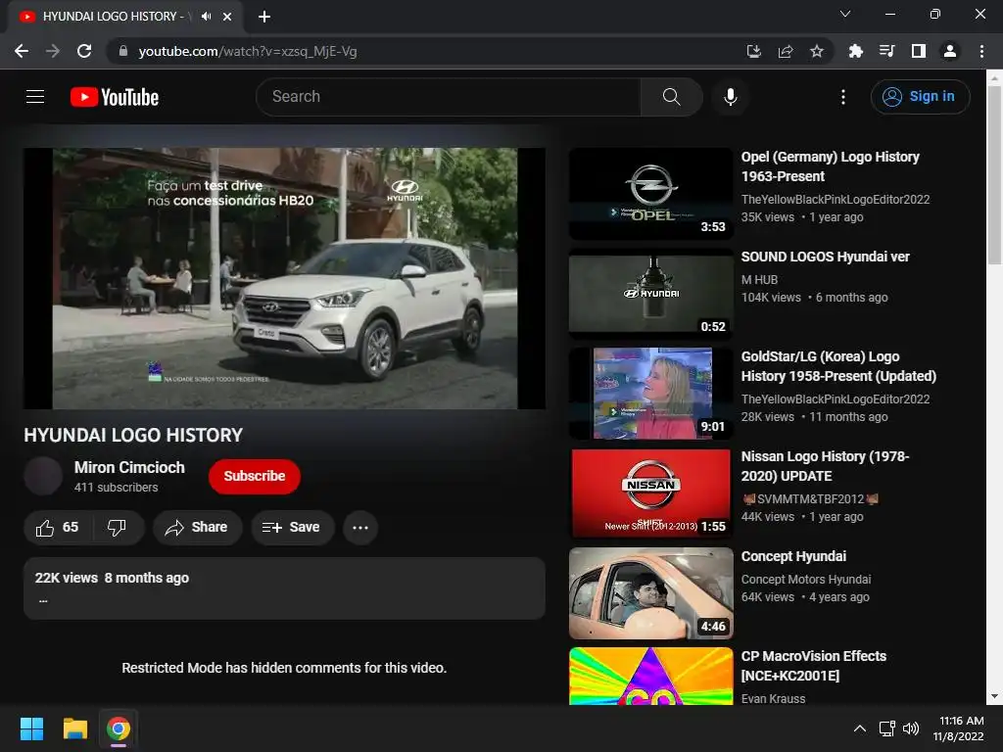
Task: Click SVMMTM&TBF2012 channel name
Action: [810, 498]
